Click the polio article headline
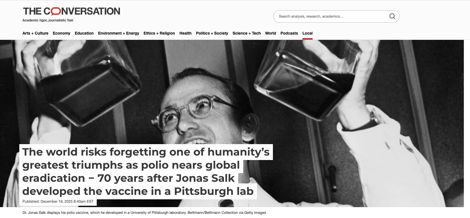Viewport: 470px width, 218px height. click(x=146, y=171)
